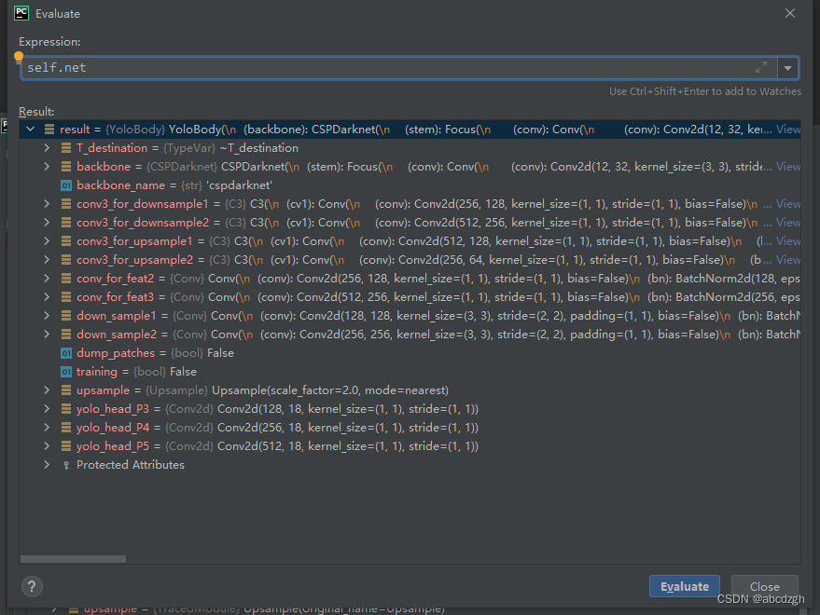Click the Protected Attributes key icon

pos(66,465)
